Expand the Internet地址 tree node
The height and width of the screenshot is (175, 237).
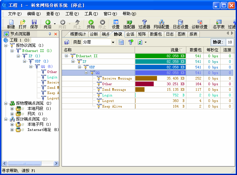tap(12, 130)
